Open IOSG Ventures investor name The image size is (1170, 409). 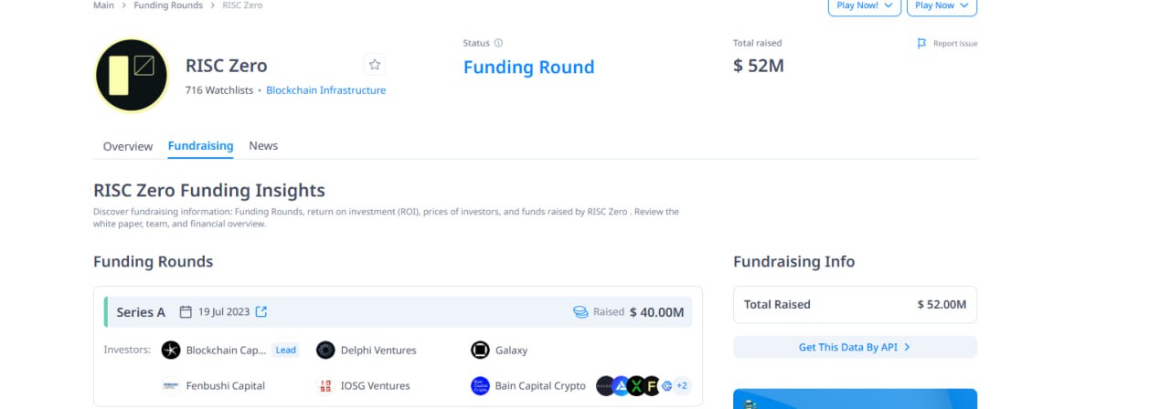coord(376,385)
